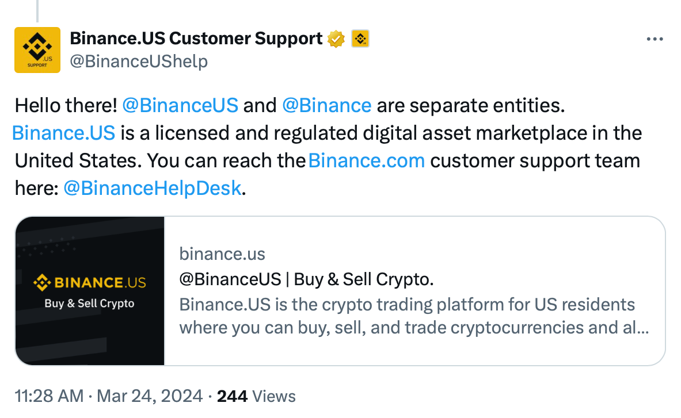Click the Binance affiliate badge beside the name
This screenshot has height=418, width=681.
tap(360, 39)
